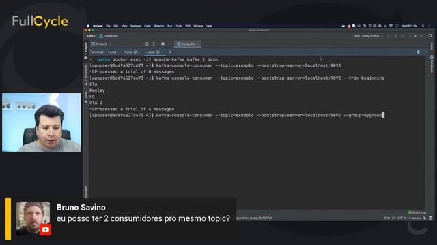Click terminal output line 'Ola 2'
The image size is (437, 245).
click(96, 103)
